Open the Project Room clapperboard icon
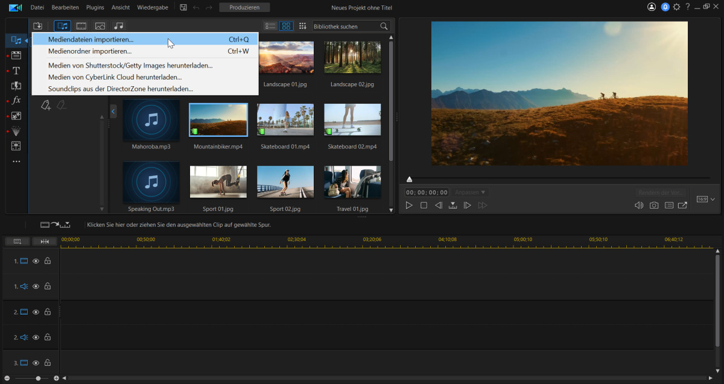724x384 pixels. point(16,55)
